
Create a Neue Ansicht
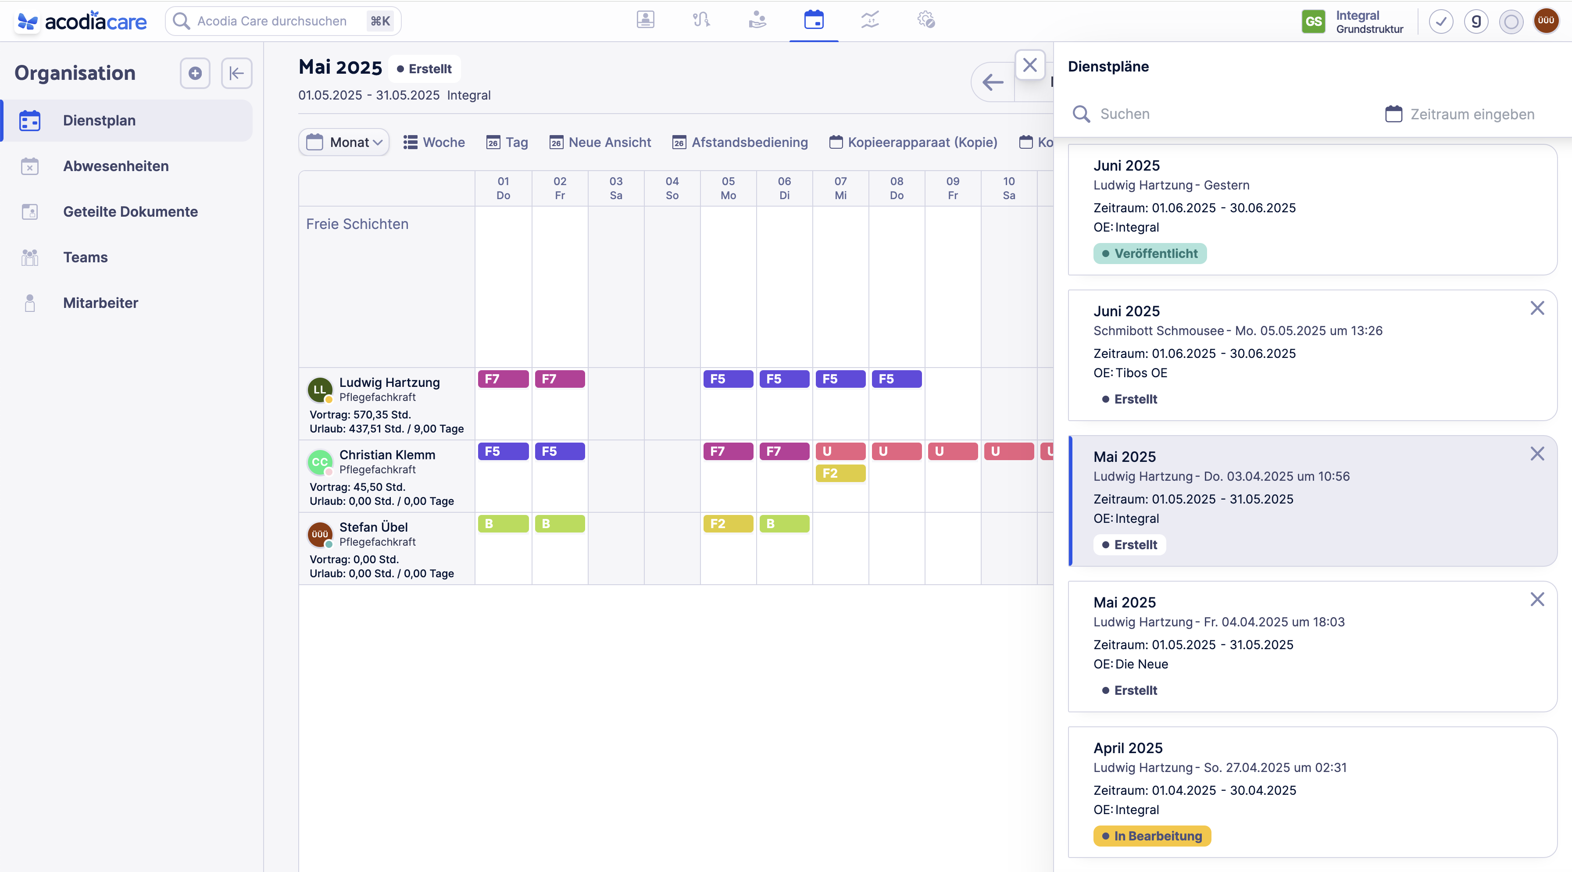[600, 142]
